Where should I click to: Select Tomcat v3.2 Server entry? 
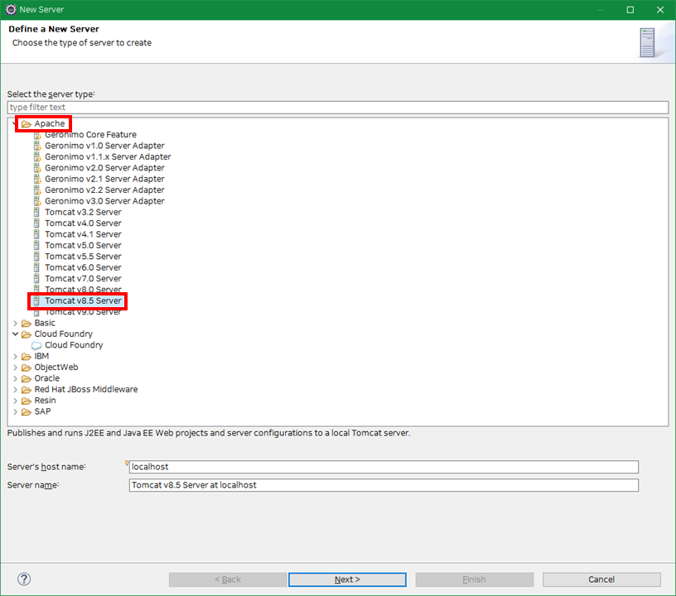tap(83, 212)
